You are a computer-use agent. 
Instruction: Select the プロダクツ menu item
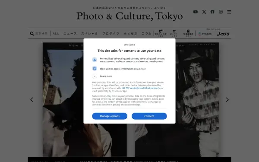[x=111, y=33]
